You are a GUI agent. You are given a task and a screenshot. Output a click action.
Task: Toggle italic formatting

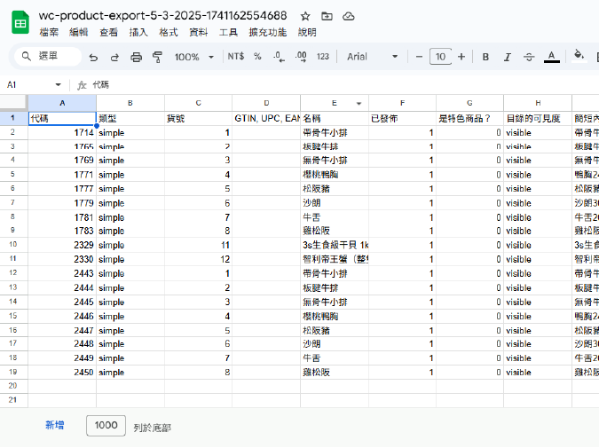[x=508, y=57]
